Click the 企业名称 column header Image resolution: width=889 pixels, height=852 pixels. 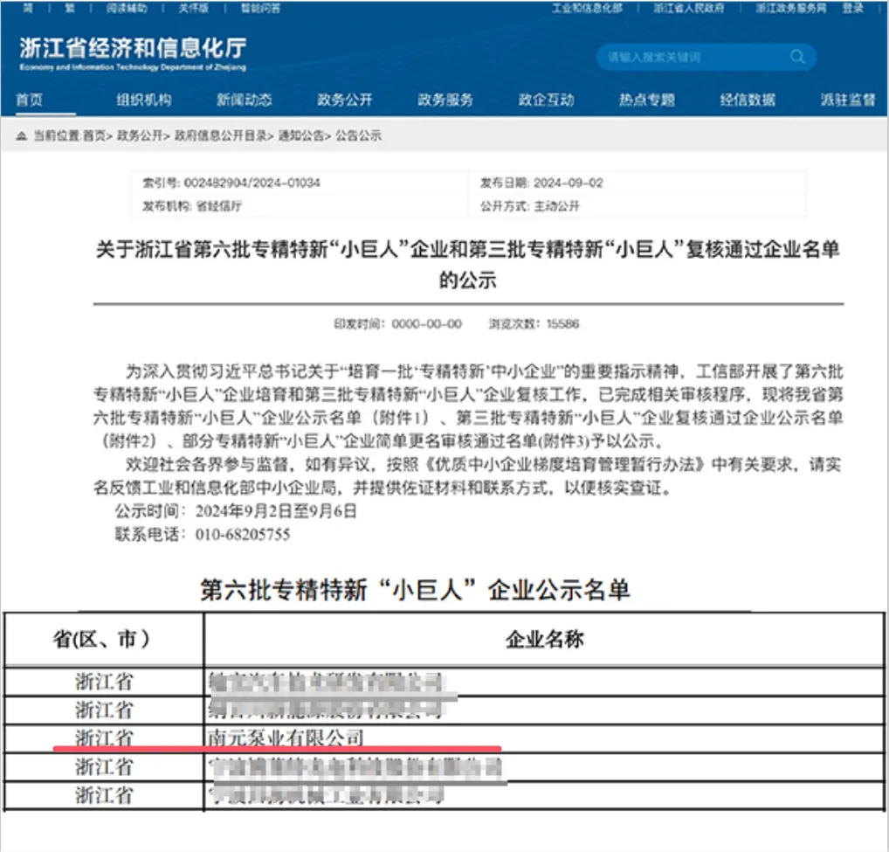(544, 640)
